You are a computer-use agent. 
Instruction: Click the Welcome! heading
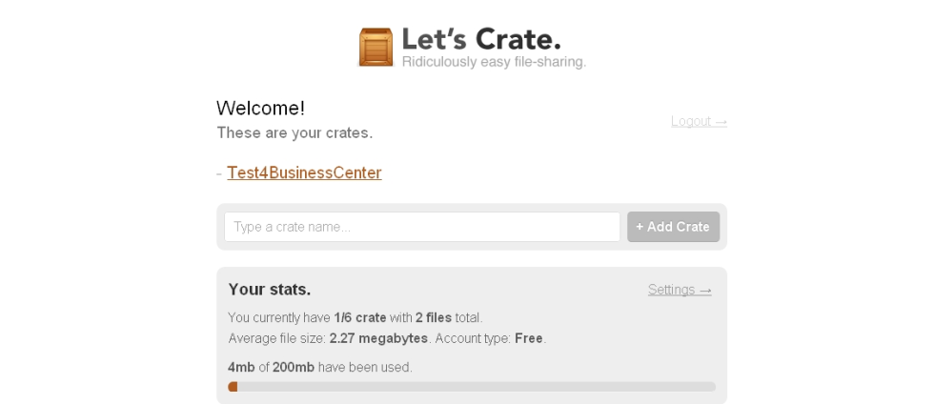click(260, 109)
